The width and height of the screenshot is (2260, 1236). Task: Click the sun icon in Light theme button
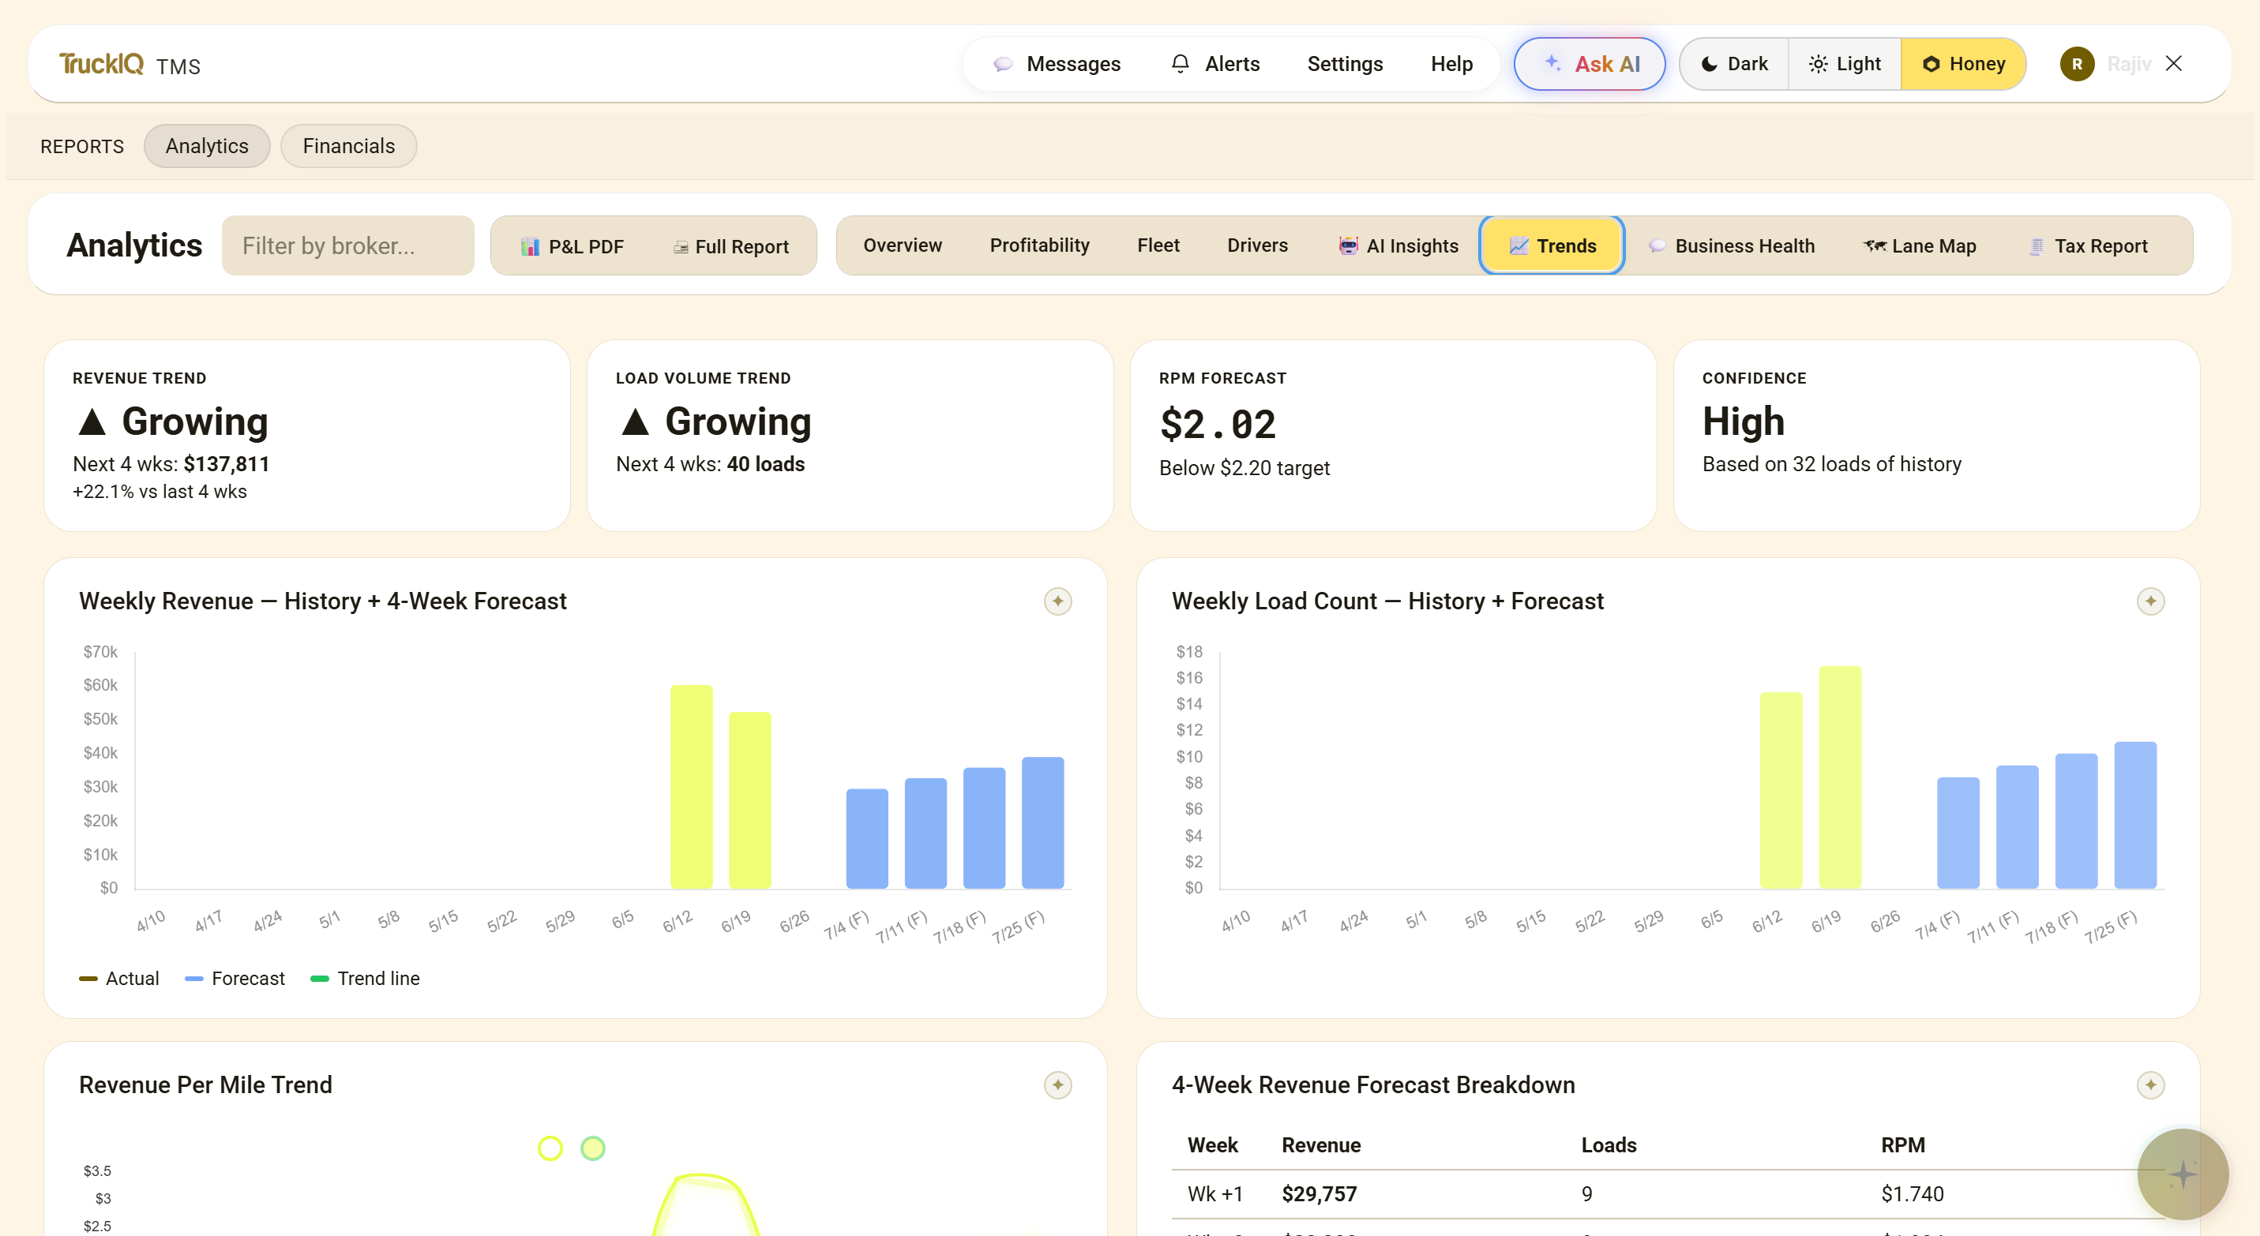pyautogui.click(x=1818, y=64)
